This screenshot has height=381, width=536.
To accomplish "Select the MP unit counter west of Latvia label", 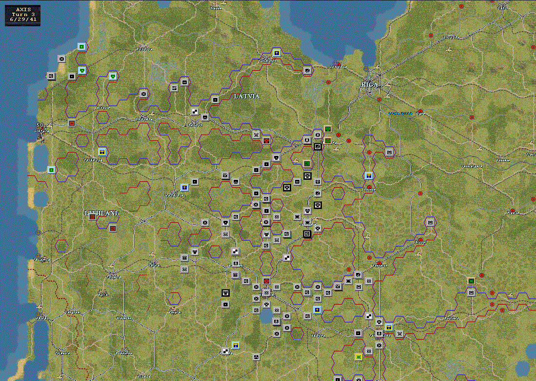I will pos(174,88).
